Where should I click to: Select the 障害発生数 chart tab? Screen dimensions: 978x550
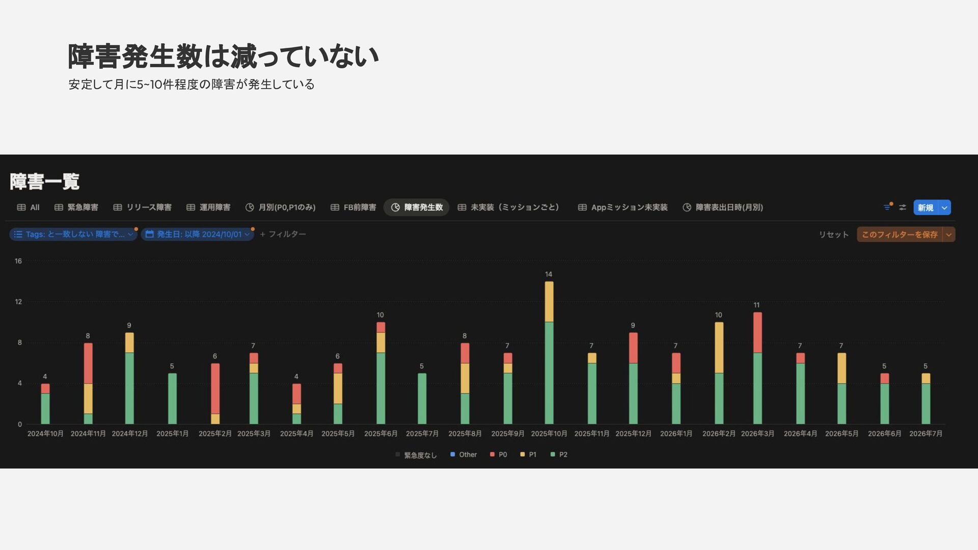417,207
